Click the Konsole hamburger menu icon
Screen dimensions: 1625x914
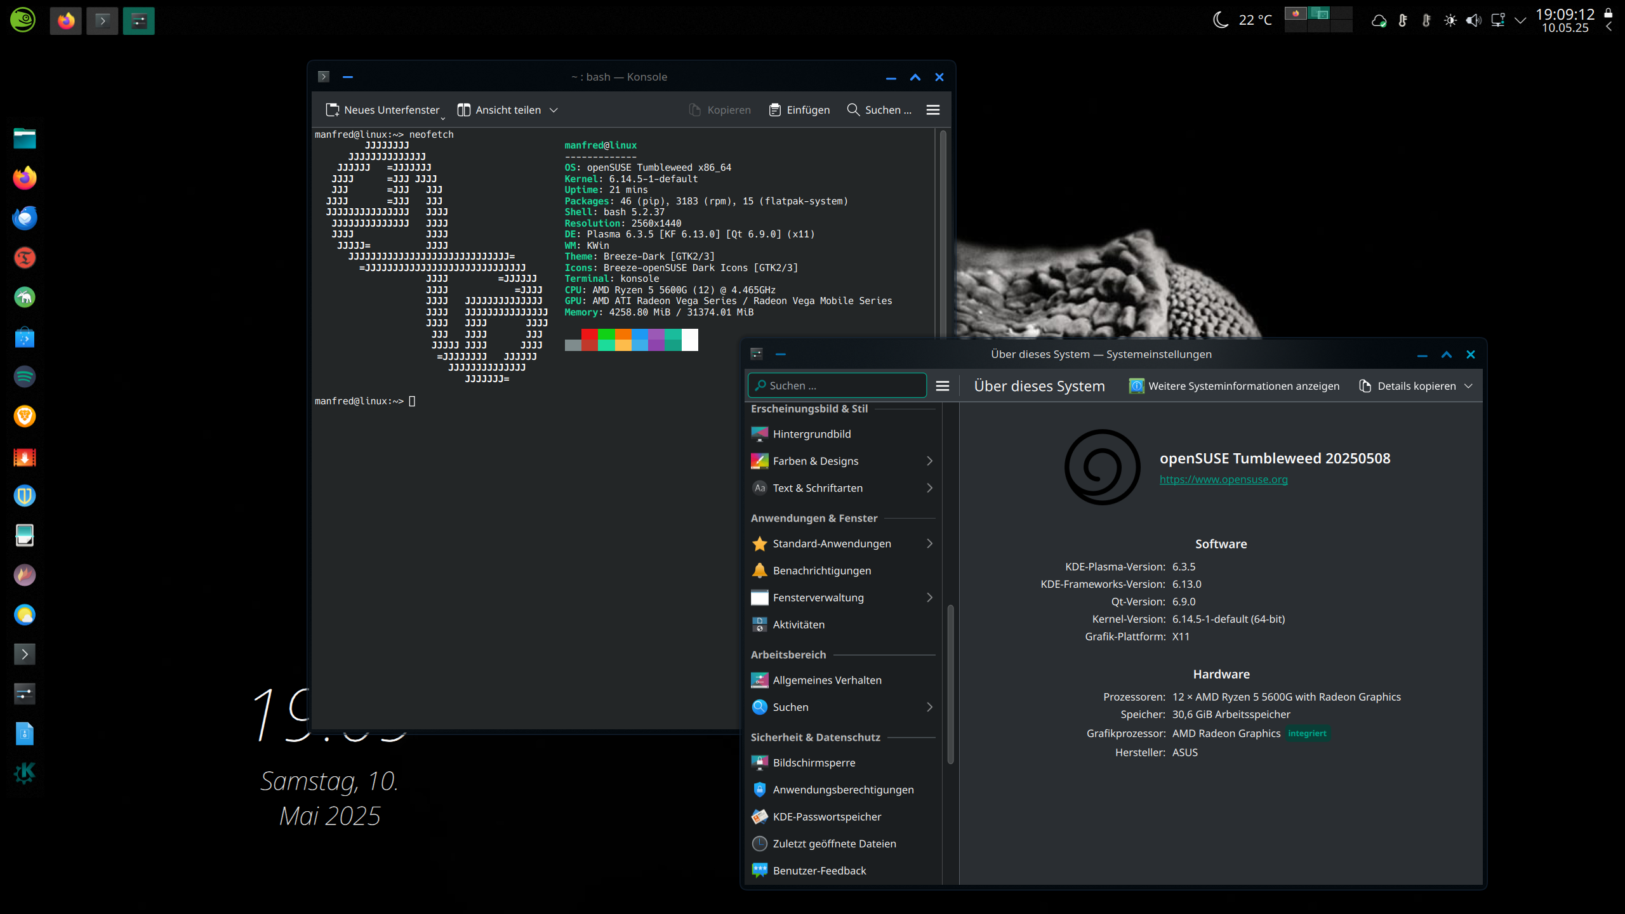(x=932, y=110)
